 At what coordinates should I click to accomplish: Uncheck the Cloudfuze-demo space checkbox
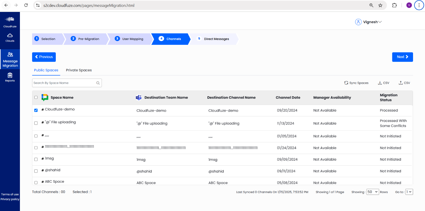click(x=36, y=110)
